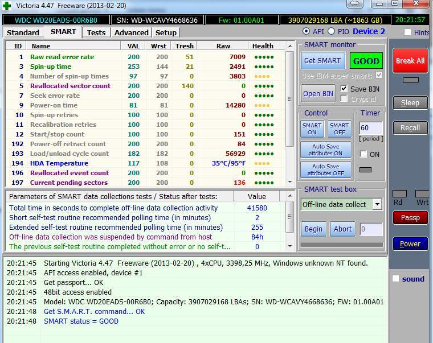Screen dimensions: 433x343
Task: Select the Power-on time row
Action: pos(145,105)
